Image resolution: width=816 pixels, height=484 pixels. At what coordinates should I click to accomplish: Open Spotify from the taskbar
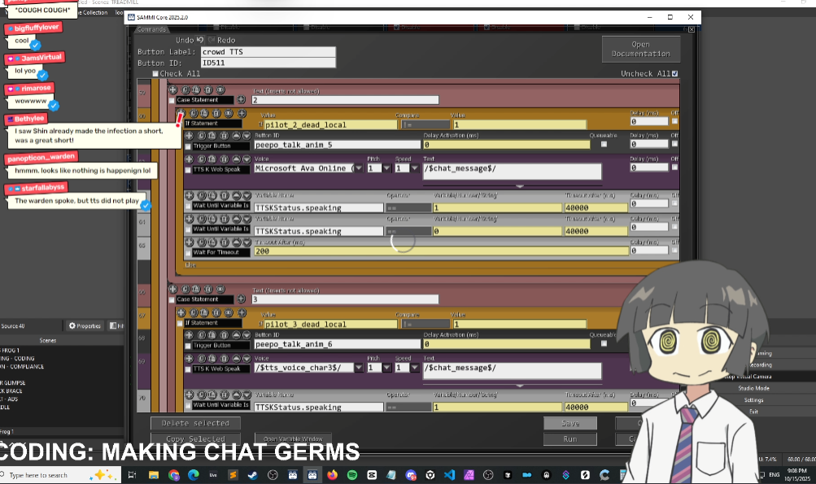tap(352, 475)
